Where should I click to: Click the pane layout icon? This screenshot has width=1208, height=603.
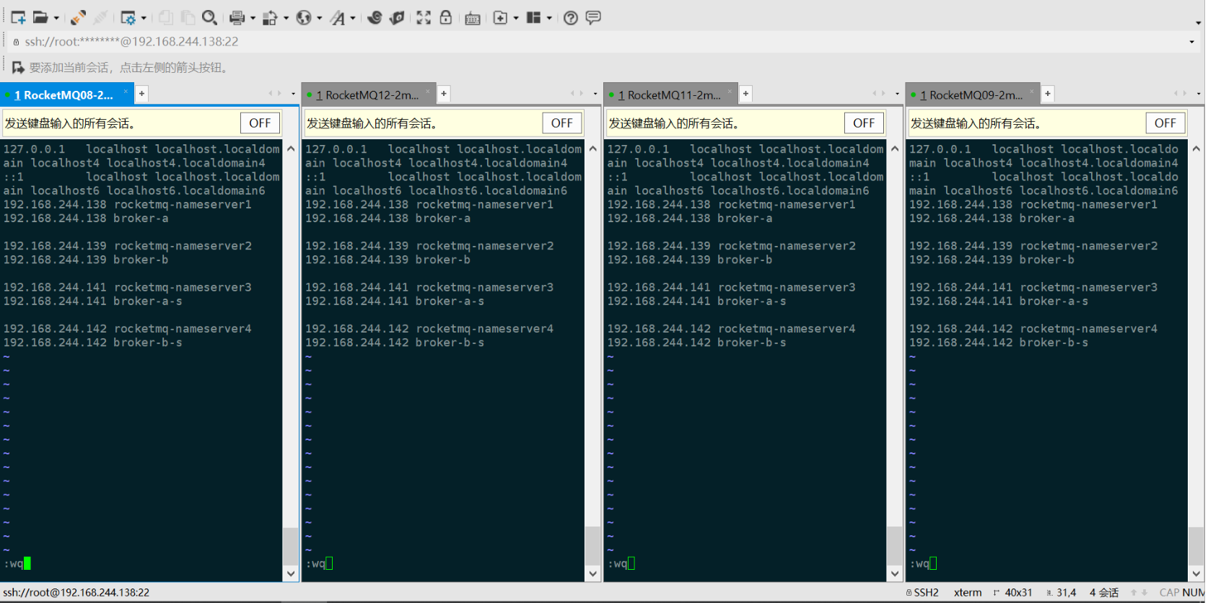533,17
